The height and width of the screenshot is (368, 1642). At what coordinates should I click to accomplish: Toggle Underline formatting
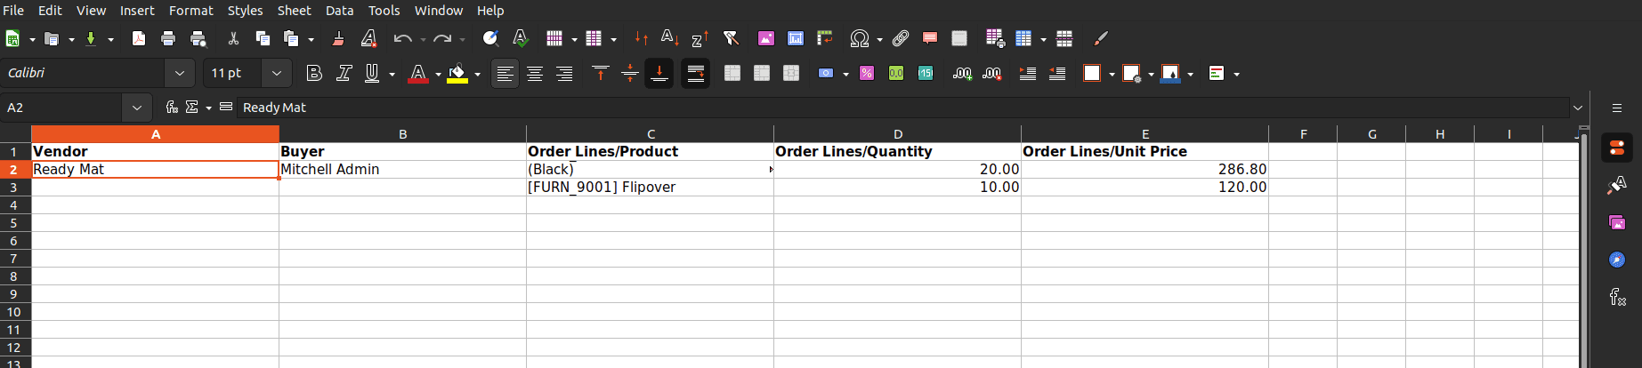[x=373, y=73]
